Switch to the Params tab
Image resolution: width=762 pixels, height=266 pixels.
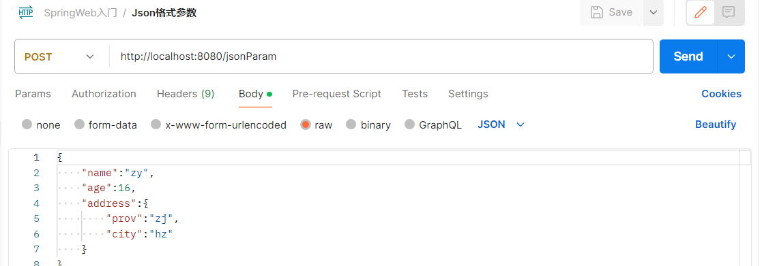(x=33, y=94)
